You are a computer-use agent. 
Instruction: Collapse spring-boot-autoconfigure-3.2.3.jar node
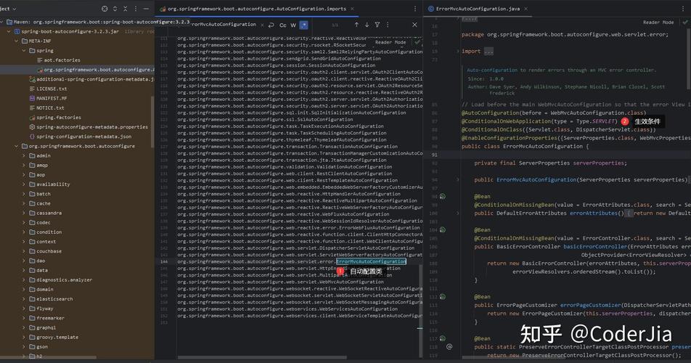9,32
